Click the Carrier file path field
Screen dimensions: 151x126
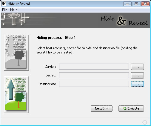(x=94, y=67)
